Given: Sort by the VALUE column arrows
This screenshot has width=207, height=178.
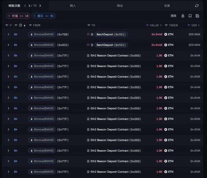Looking at the screenshot, I should point(161,25).
